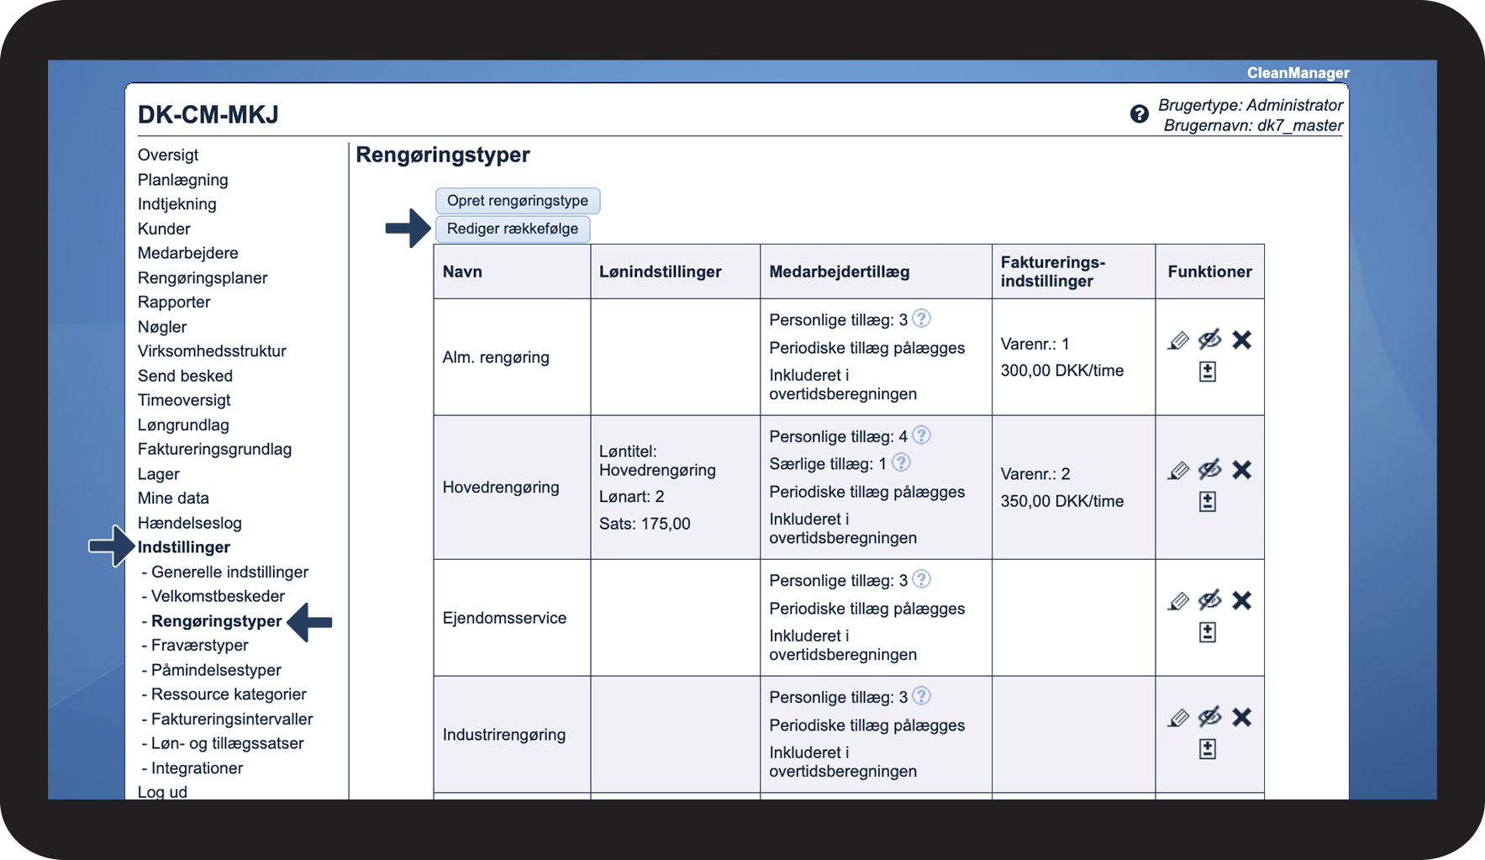
Task: Click the Sats: 175,00 salary value
Action: [x=645, y=524]
